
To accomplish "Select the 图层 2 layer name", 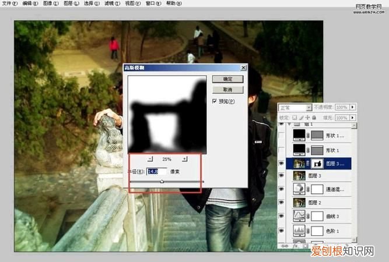I will point(314,203).
